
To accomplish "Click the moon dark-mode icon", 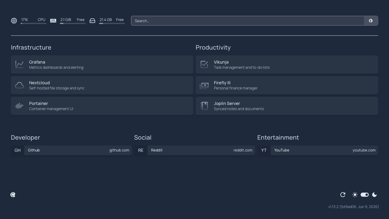I will tap(374, 195).
